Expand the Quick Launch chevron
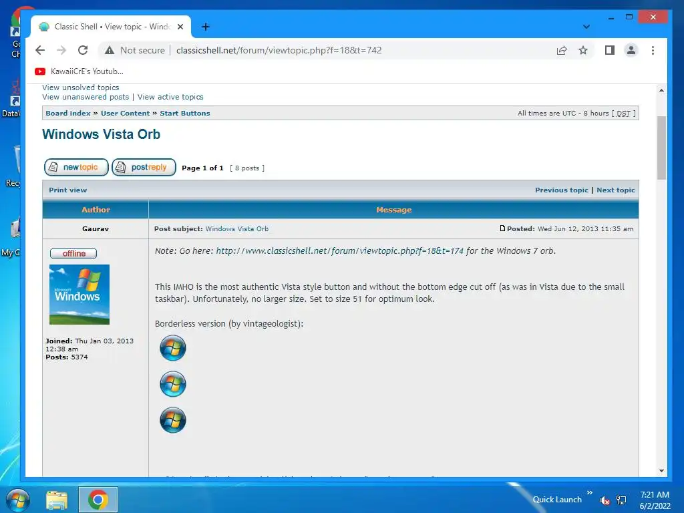The height and width of the screenshot is (513, 684). click(589, 492)
